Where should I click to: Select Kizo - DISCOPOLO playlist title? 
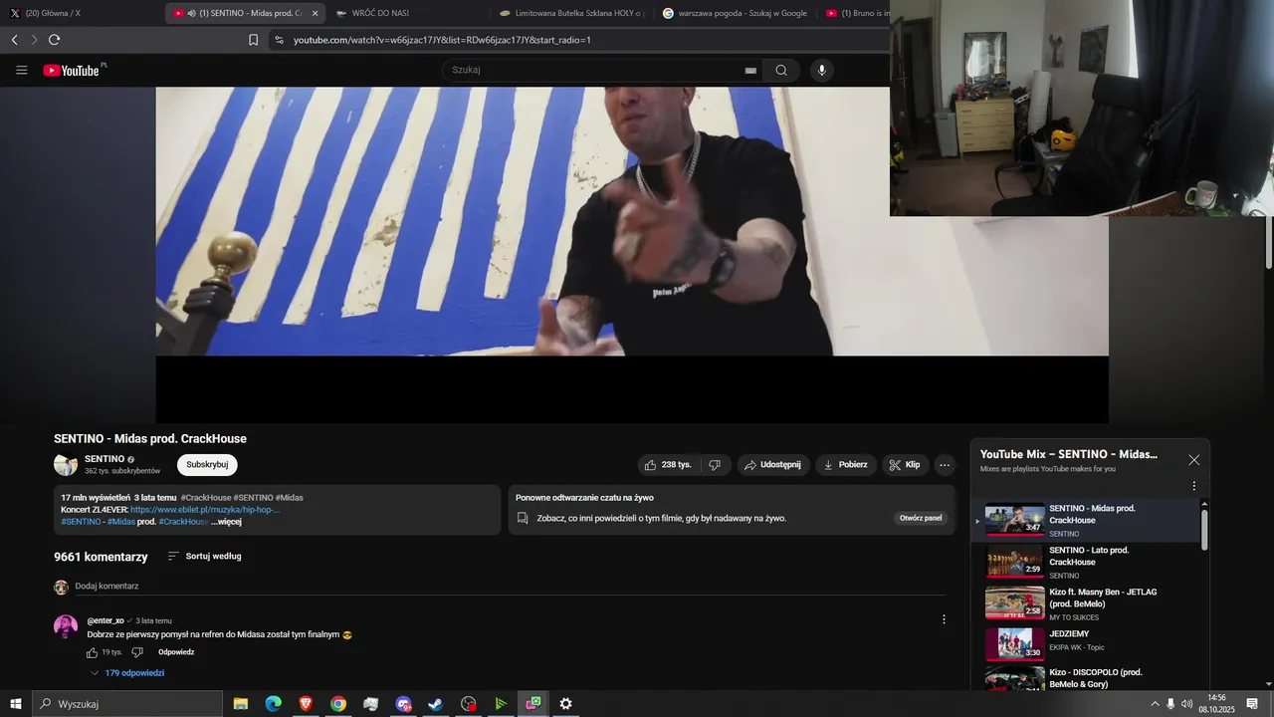coord(1096,678)
